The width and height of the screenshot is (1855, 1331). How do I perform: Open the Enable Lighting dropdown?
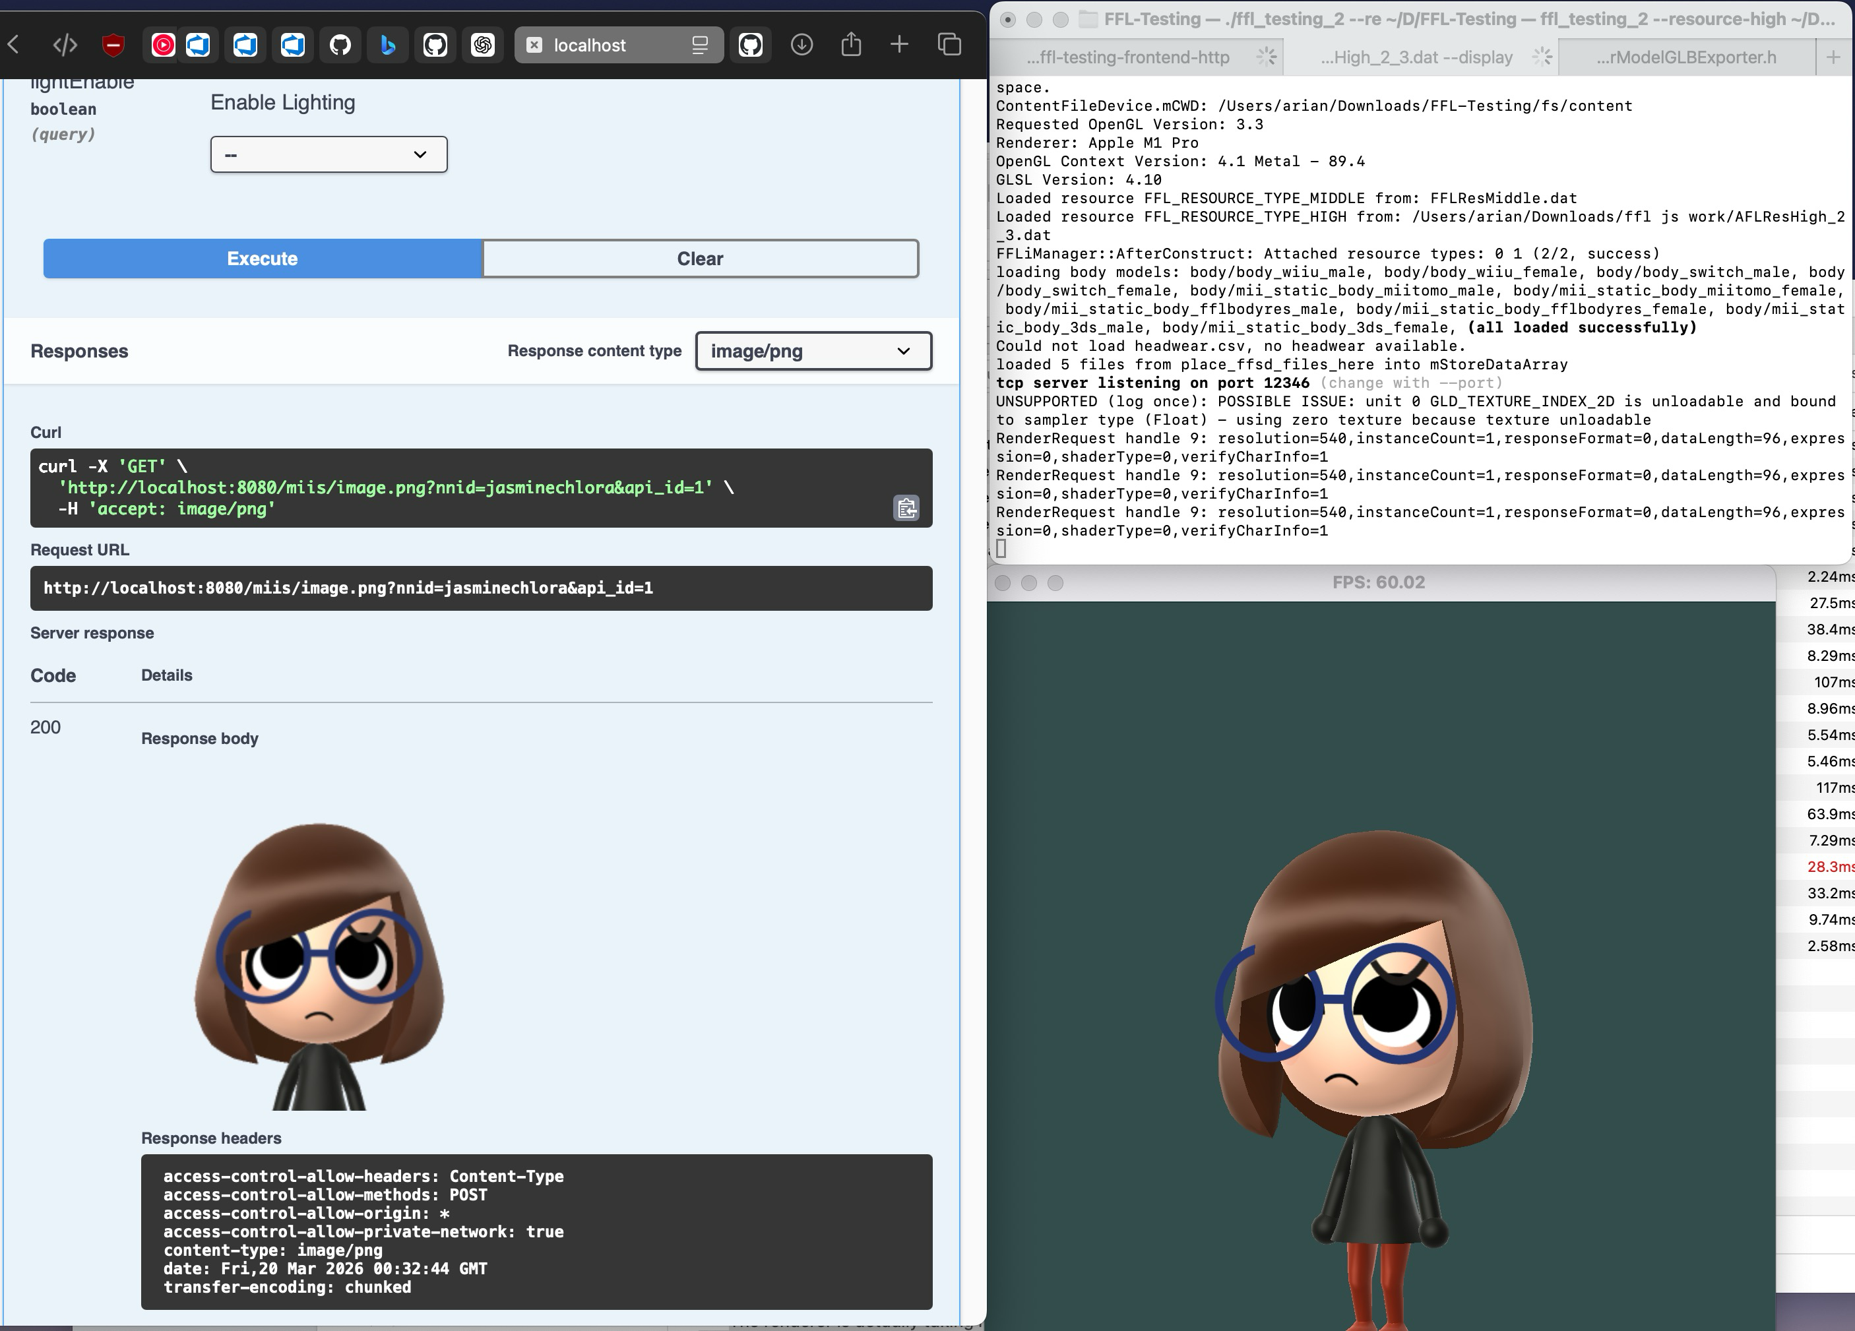(x=329, y=154)
